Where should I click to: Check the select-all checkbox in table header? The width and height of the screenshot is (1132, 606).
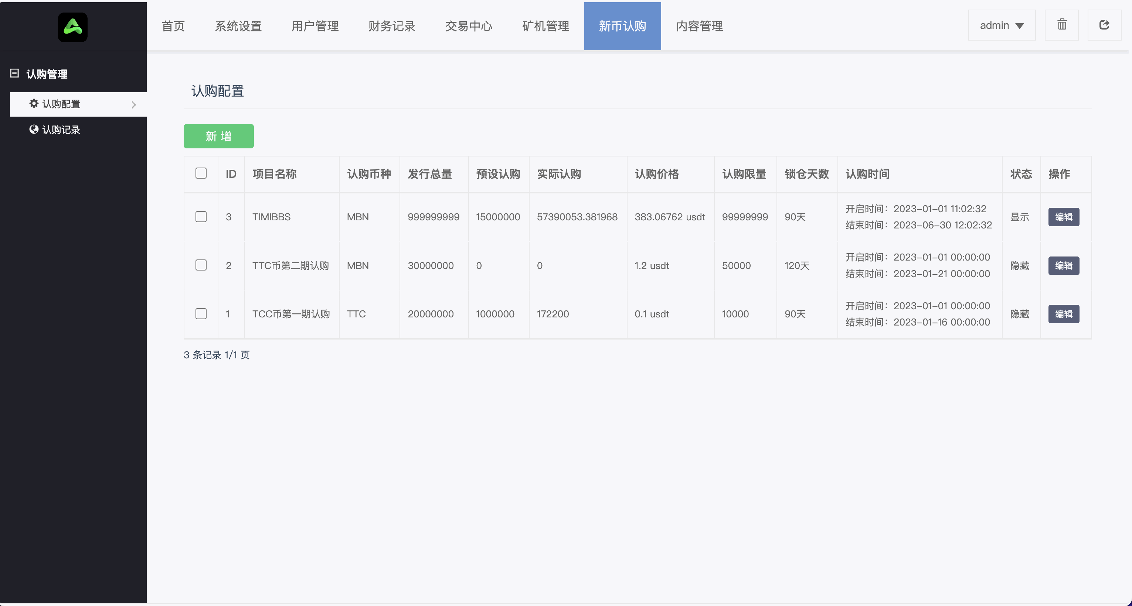point(201,174)
